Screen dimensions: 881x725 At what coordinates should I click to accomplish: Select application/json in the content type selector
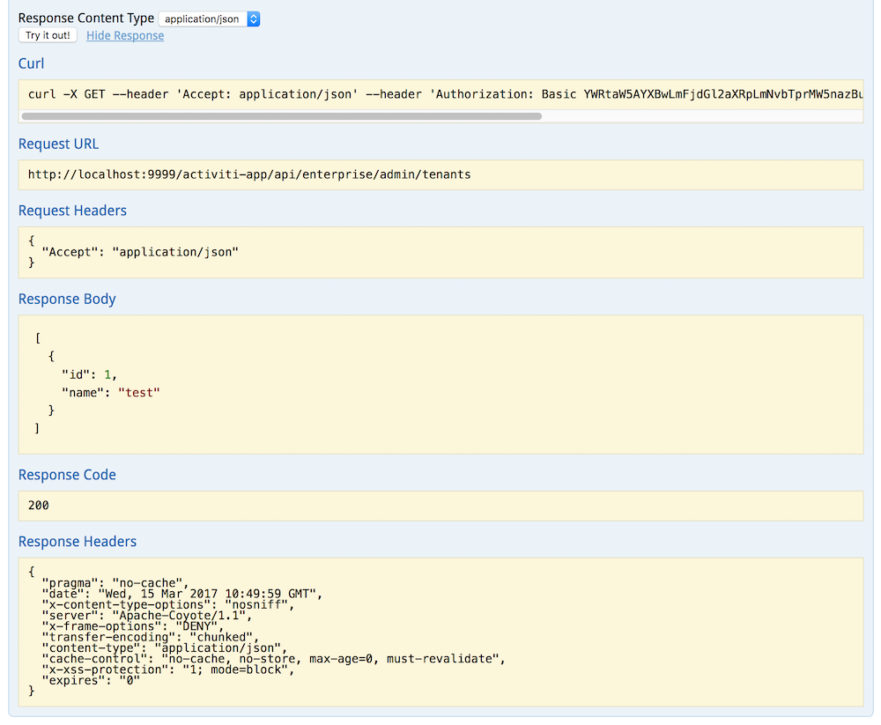[203, 18]
